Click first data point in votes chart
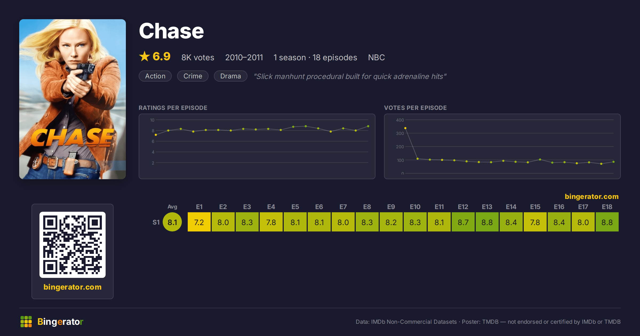The width and height of the screenshot is (640, 336). [x=405, y=128]
